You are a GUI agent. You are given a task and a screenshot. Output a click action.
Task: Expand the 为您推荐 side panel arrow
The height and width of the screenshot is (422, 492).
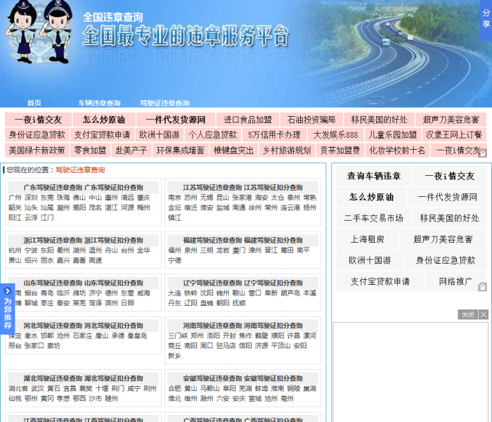click(7, 291)
